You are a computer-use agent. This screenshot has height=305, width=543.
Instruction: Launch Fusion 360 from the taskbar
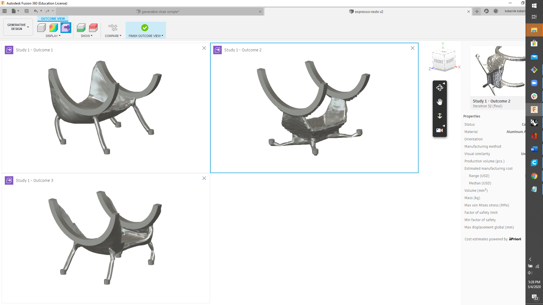(534, 110)
